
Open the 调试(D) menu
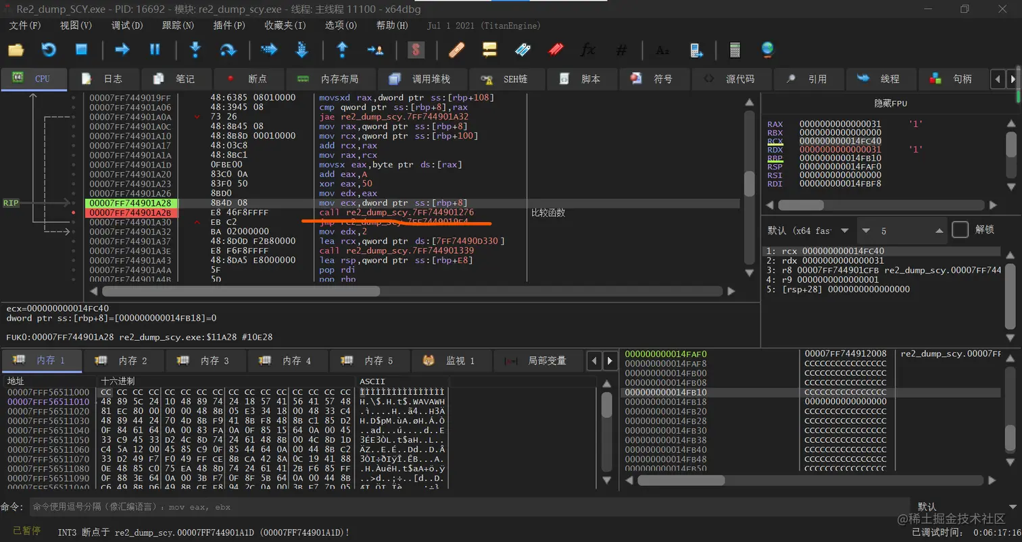point(127,26)
